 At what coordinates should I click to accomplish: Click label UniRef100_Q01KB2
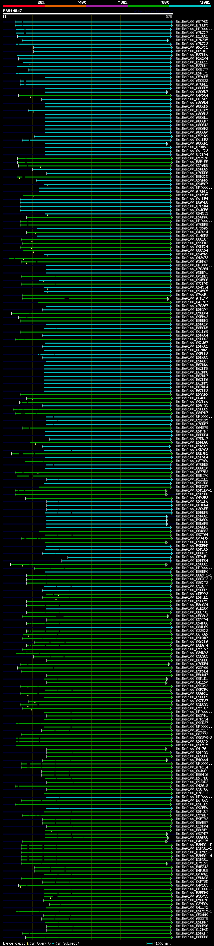(192, 140)
